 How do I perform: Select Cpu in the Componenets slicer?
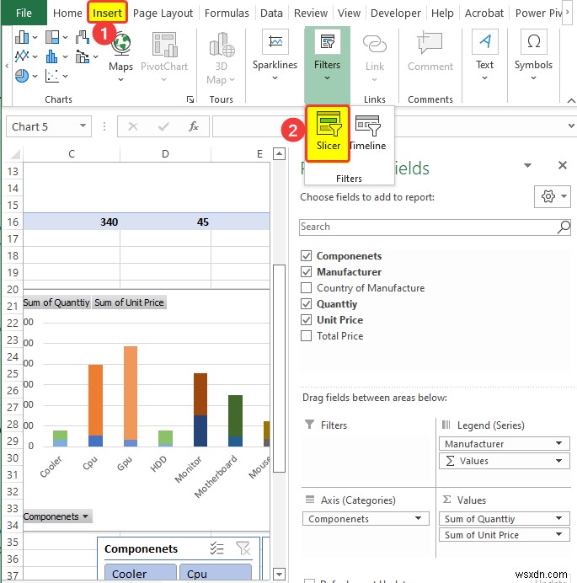tap(216, 573)
